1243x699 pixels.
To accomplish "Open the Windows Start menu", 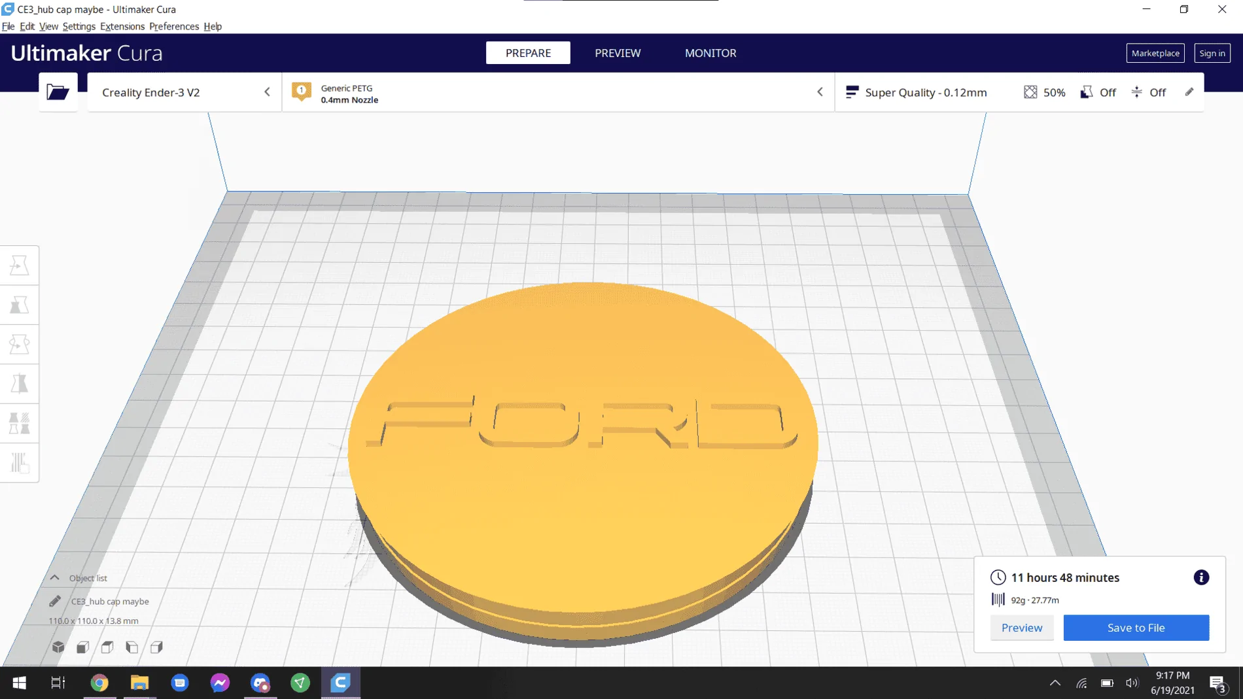I will point(20,683).
